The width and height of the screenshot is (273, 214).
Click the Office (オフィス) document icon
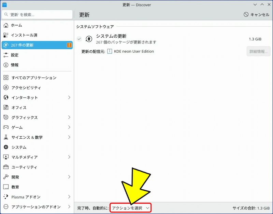[6, 108]
